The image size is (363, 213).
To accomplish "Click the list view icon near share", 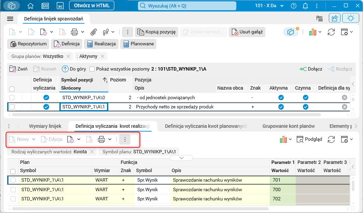I will tap(320, 18).
